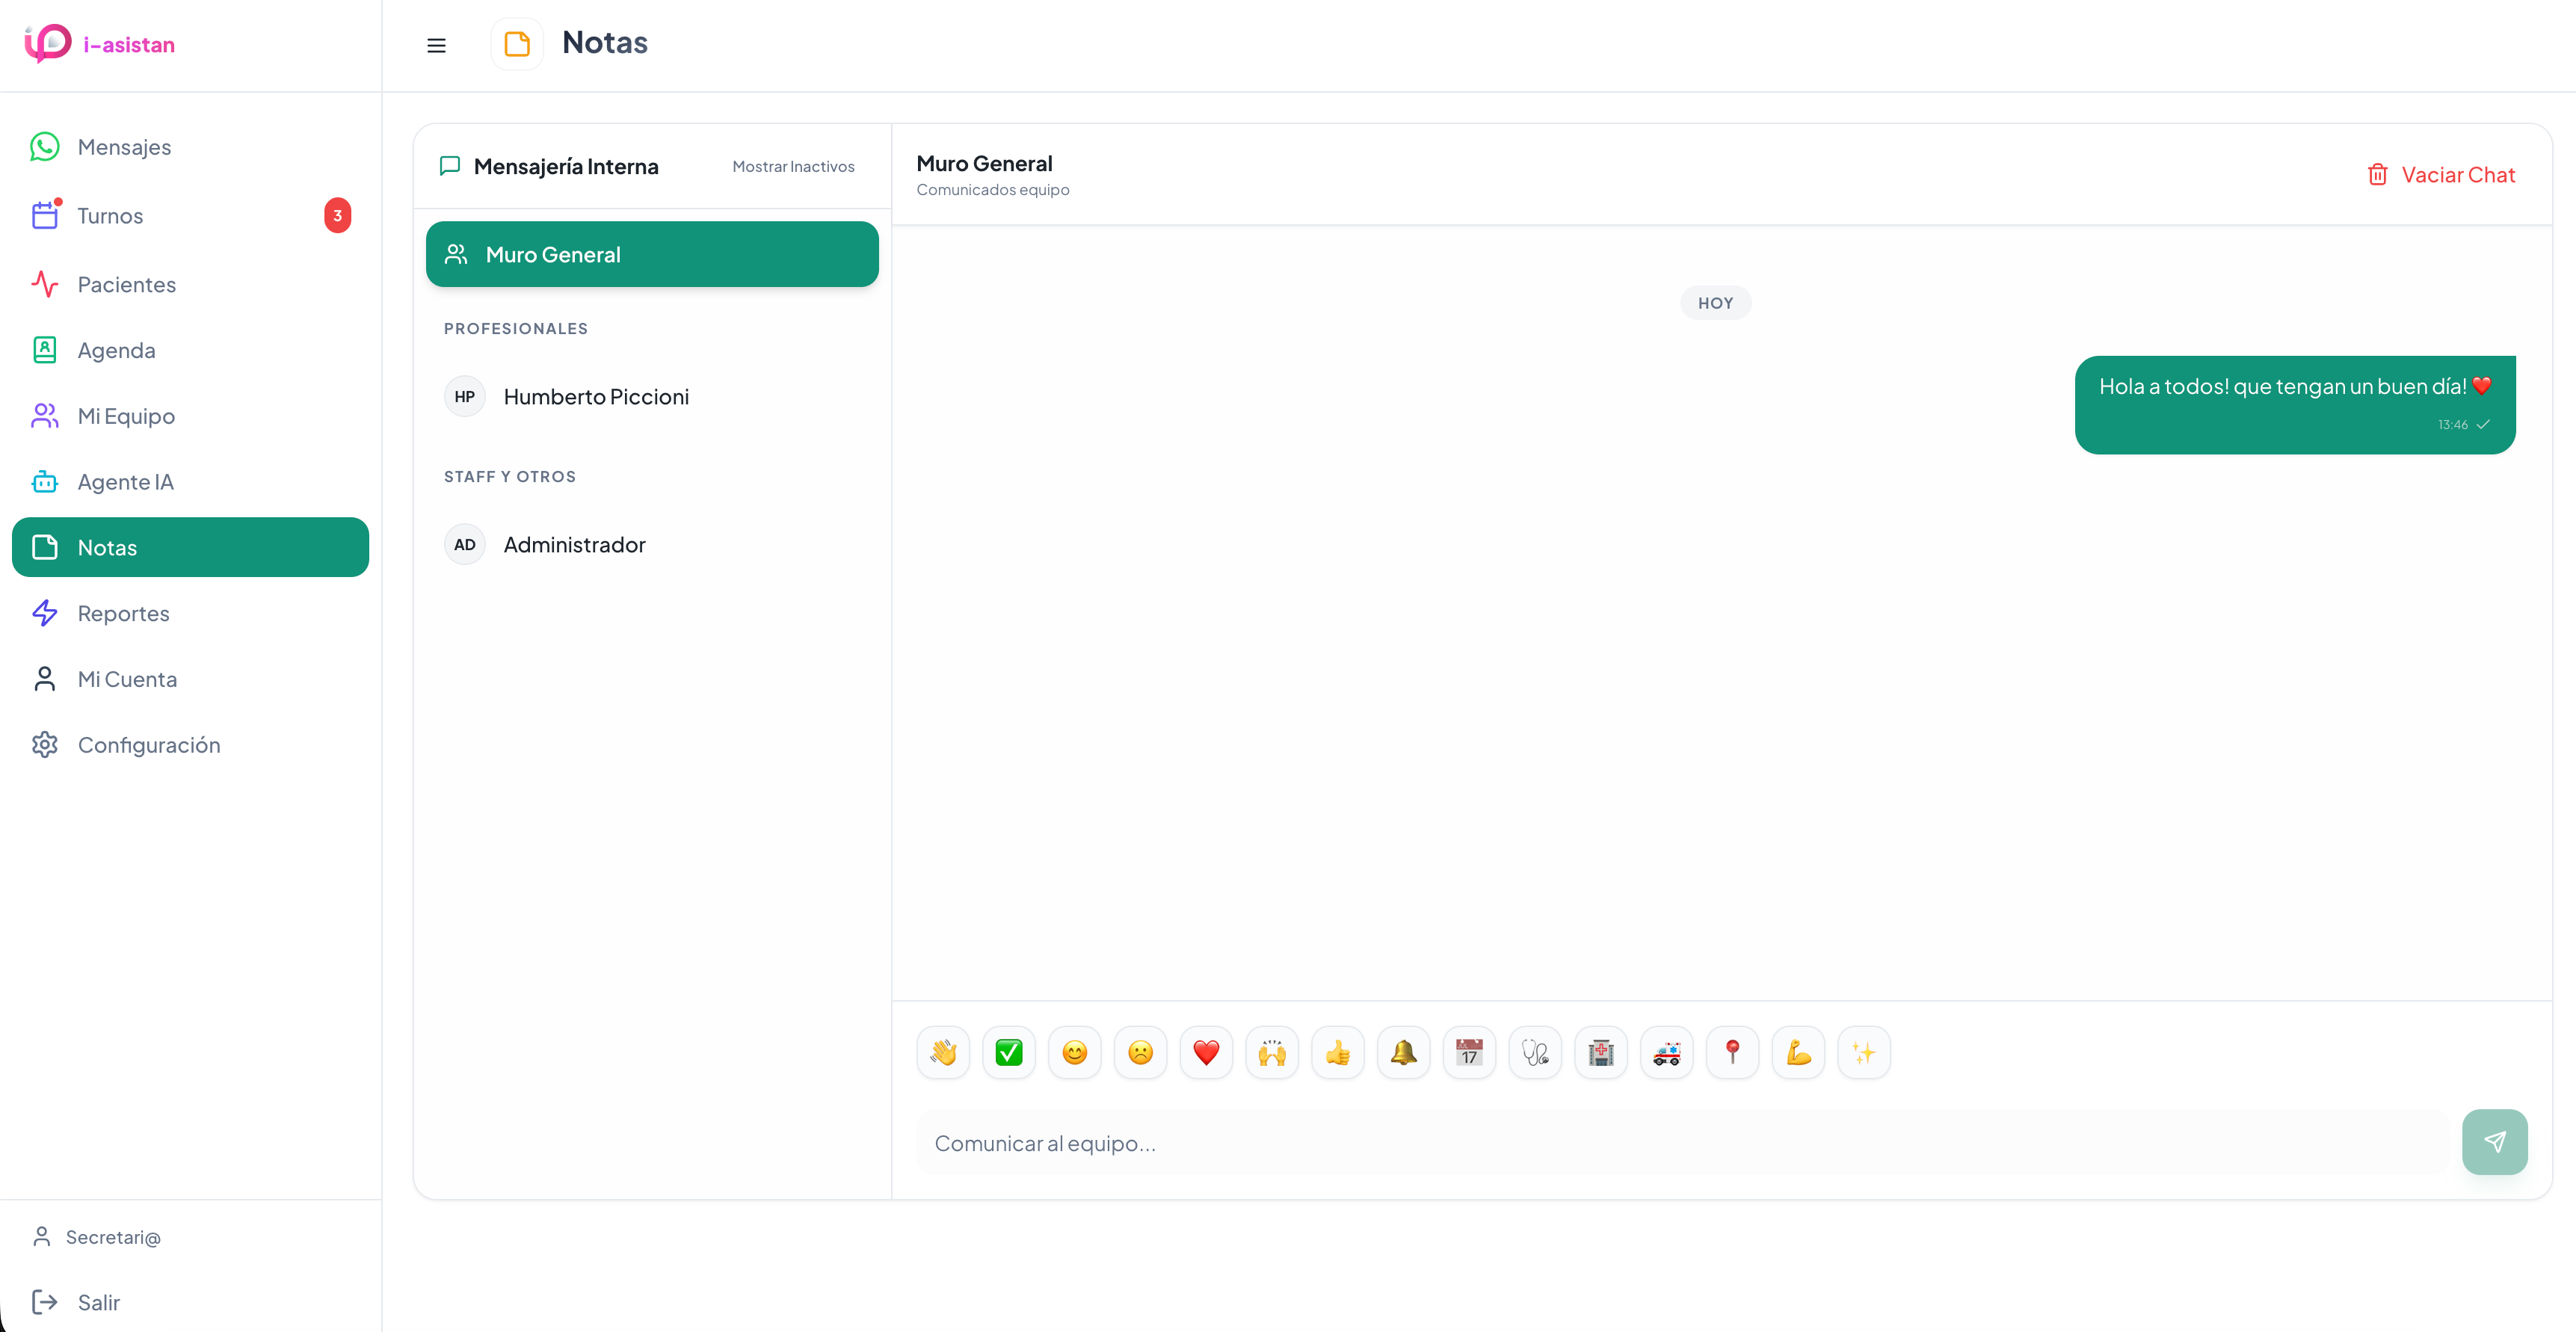
Task: Click the sent message bubble
Action: pos(2295,405)
